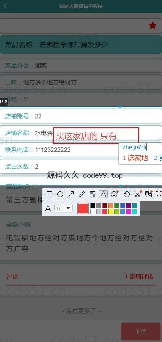162x342 pixels.
Task: Pick the black color swatch
Action: (x=93, y=206)
